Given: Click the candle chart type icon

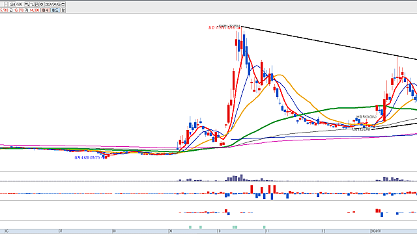Looking at the screenshot, I should [x=27, y=5].
